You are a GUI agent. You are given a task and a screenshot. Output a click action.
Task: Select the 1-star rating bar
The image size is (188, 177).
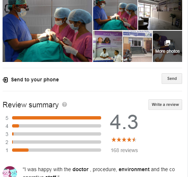[56, 150]
